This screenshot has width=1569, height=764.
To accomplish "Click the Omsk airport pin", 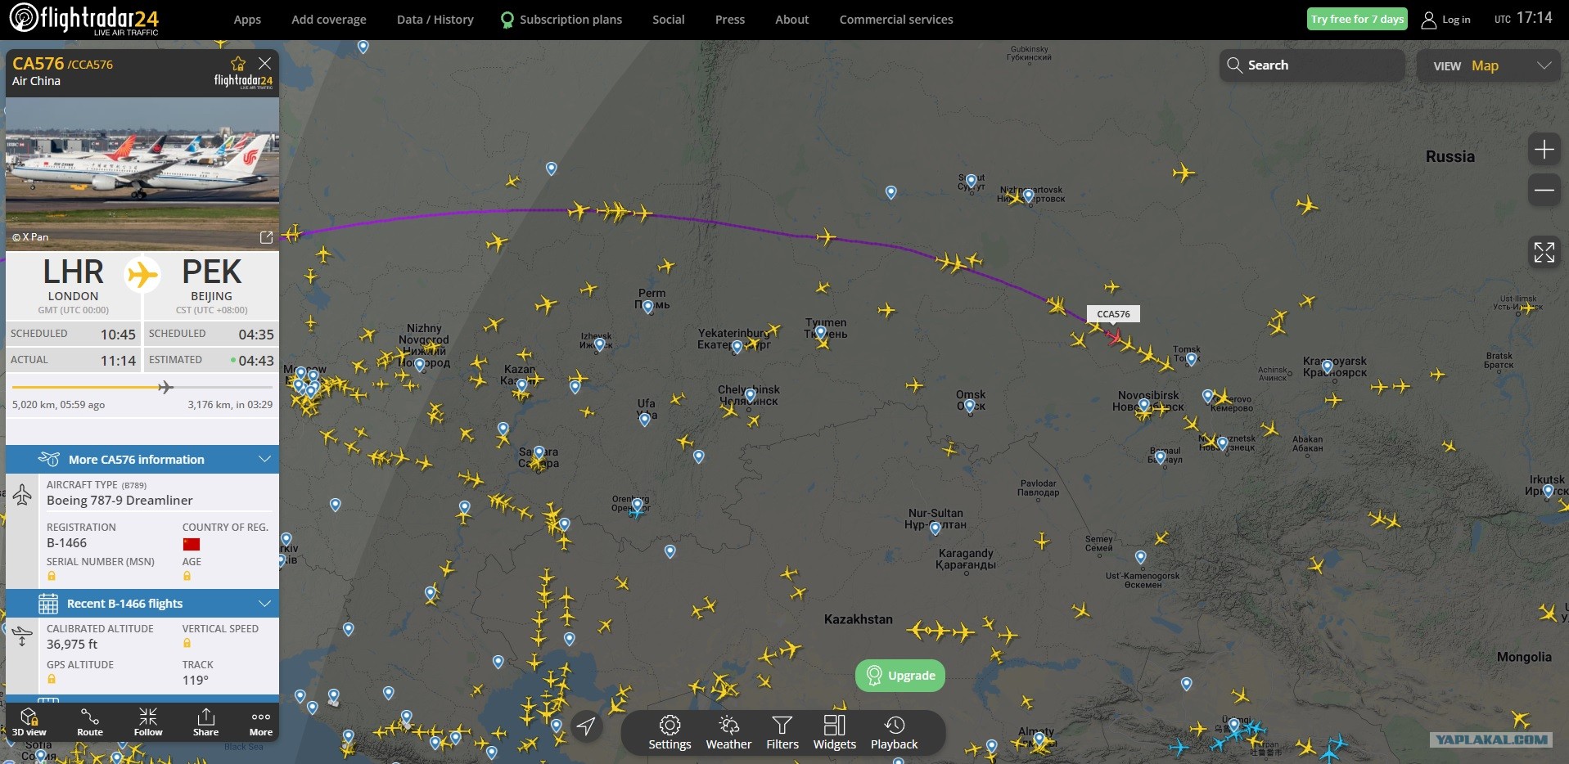I will point(970,406).
